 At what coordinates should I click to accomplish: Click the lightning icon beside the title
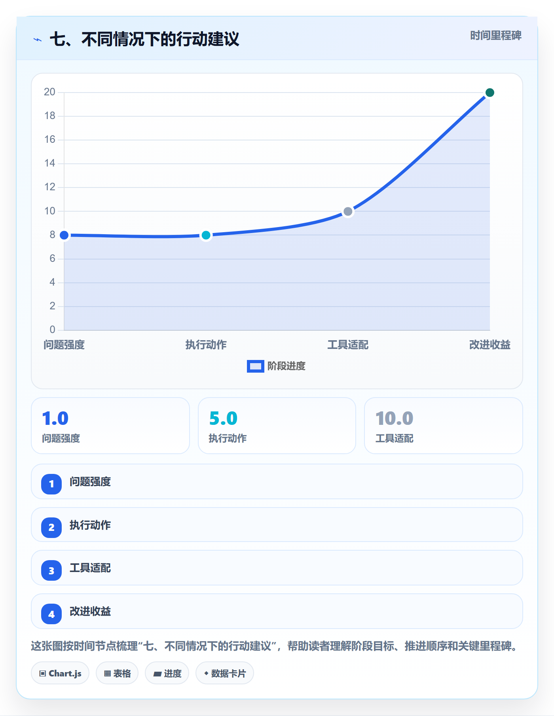(x=38, y=40)
